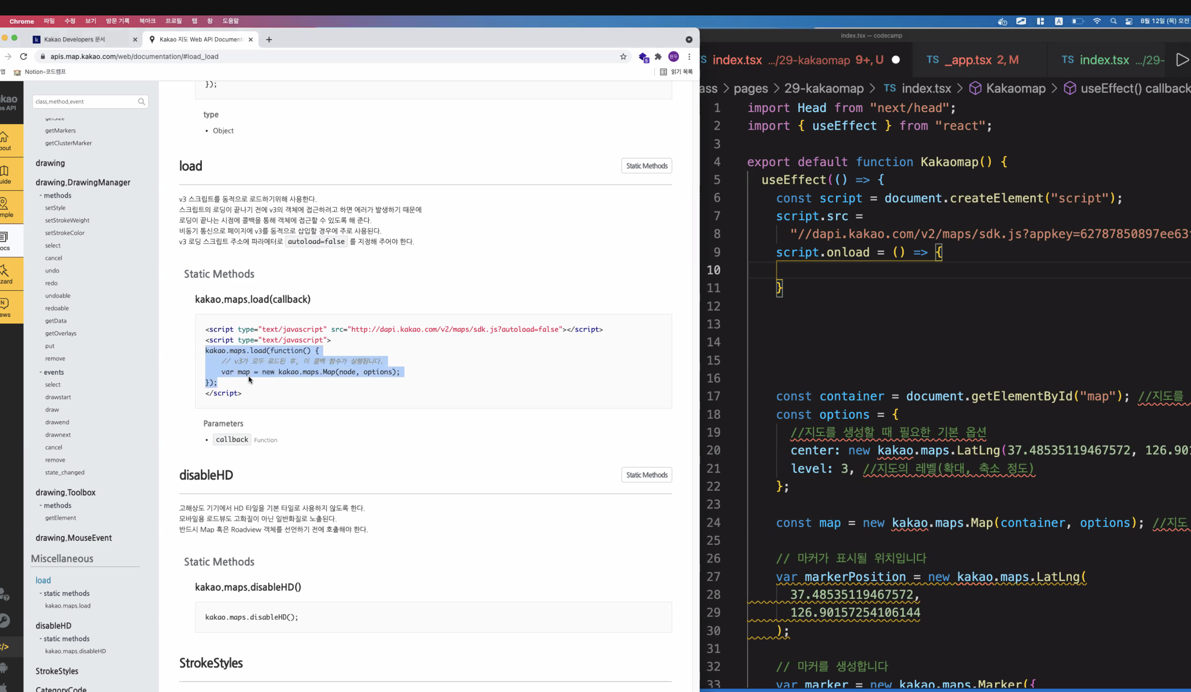
Task: Open kakao.maps.load link in sidebar
Action: pyautogui.click(x=67, y=606)
